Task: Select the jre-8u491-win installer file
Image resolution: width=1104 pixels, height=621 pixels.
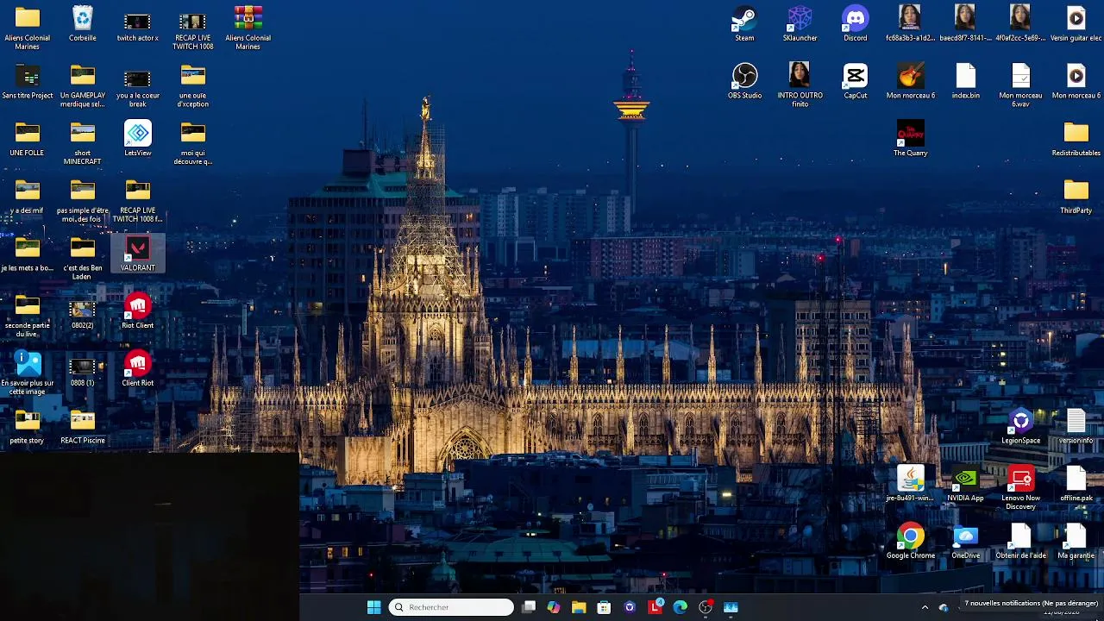Action: click(910, 479)
